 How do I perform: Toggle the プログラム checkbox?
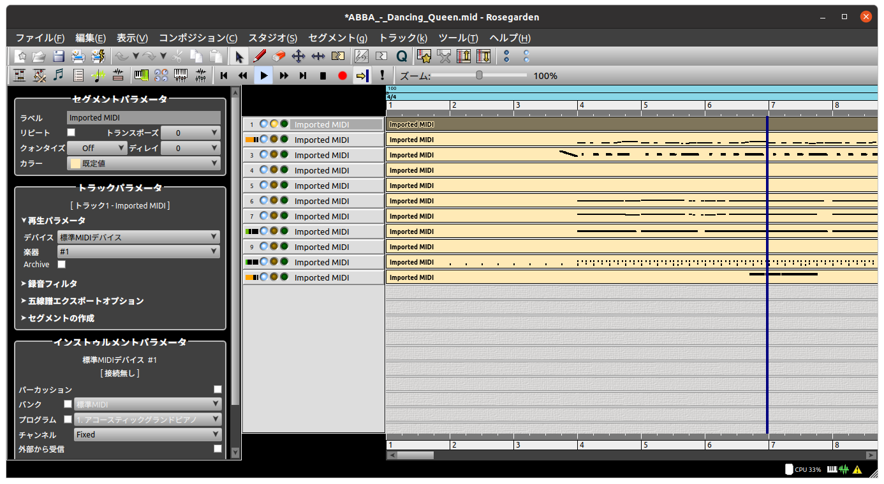pos(68,420)
